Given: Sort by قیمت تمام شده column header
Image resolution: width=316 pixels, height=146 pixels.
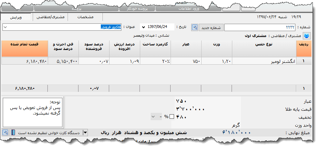Looking at the screenshot, I should (24, 49).
